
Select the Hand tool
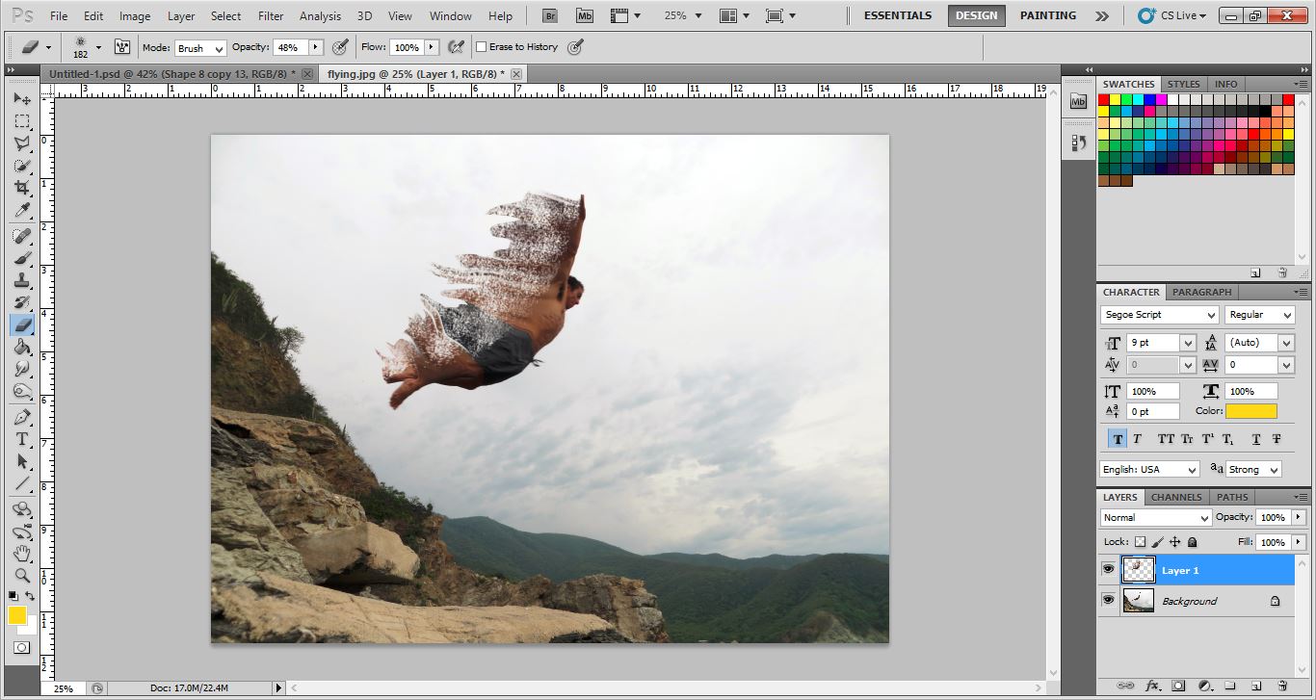[22, 554]
